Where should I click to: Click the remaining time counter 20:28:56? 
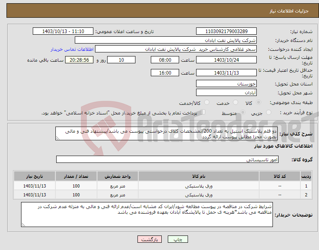tap(79, 60)
